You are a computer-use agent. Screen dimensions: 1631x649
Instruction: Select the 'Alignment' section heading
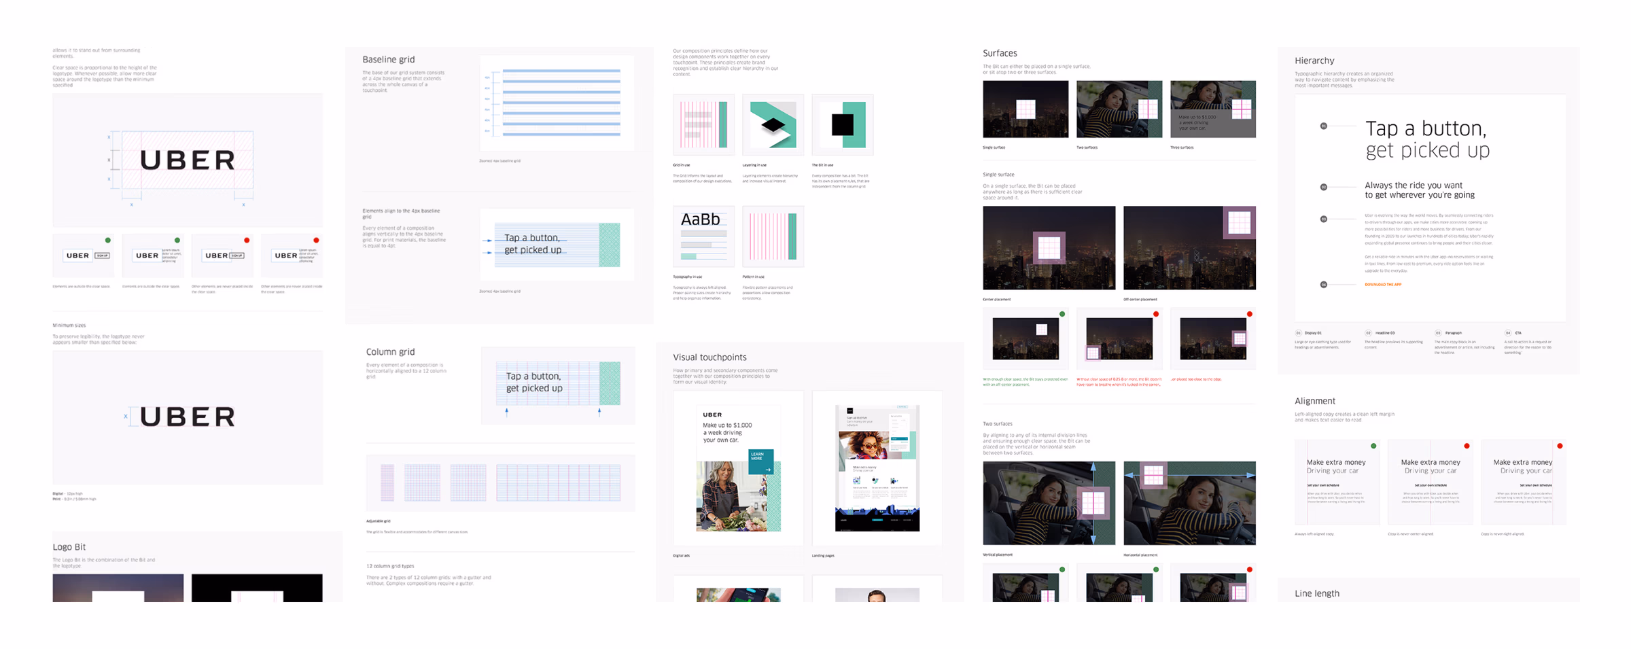(x=1315, y=402)
